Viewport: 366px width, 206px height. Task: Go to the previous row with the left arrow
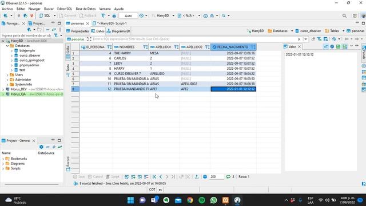click(161, 177)
